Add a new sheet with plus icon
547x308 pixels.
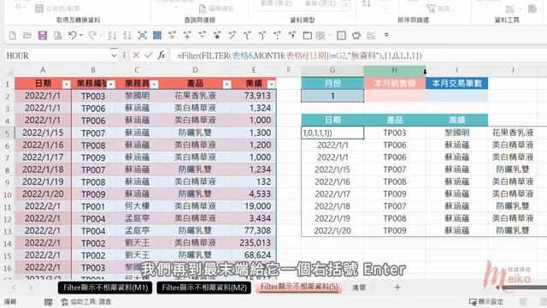pyautogui.click(x=397, y=287)
